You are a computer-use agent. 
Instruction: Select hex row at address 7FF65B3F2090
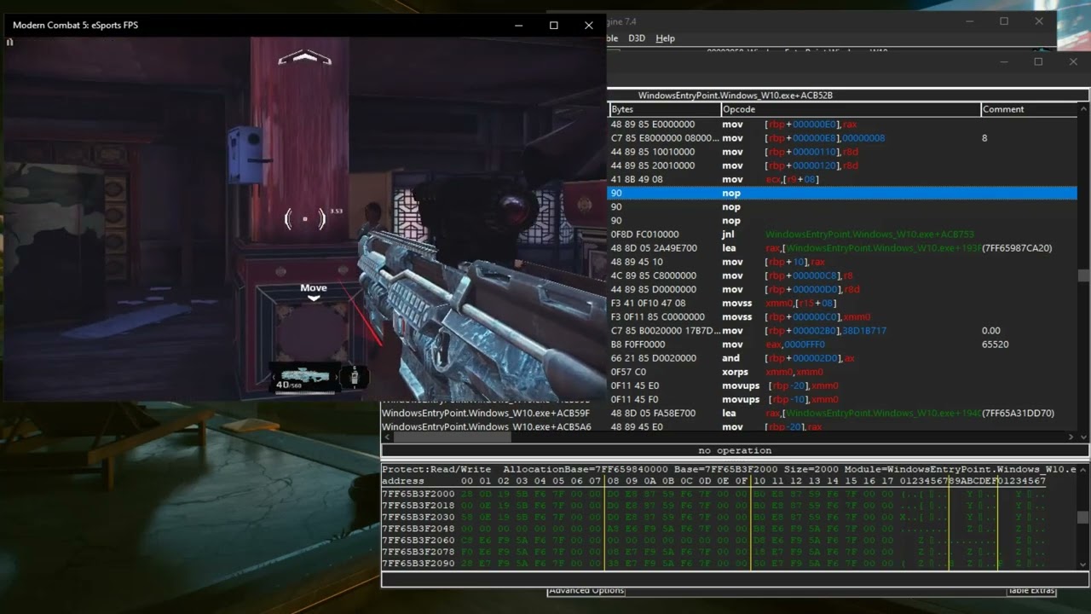(x=714, y=564)
